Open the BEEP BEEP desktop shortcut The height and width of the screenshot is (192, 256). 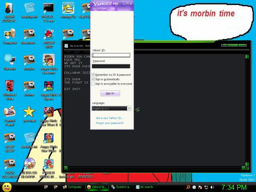pos(10,142)
